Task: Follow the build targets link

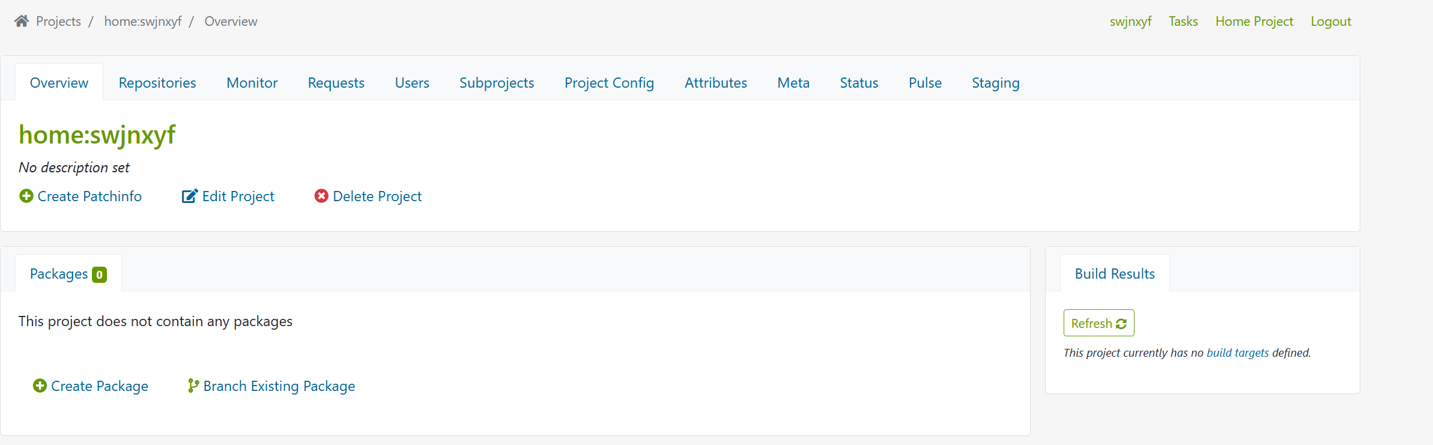Action: click(x=1237, y=353)
